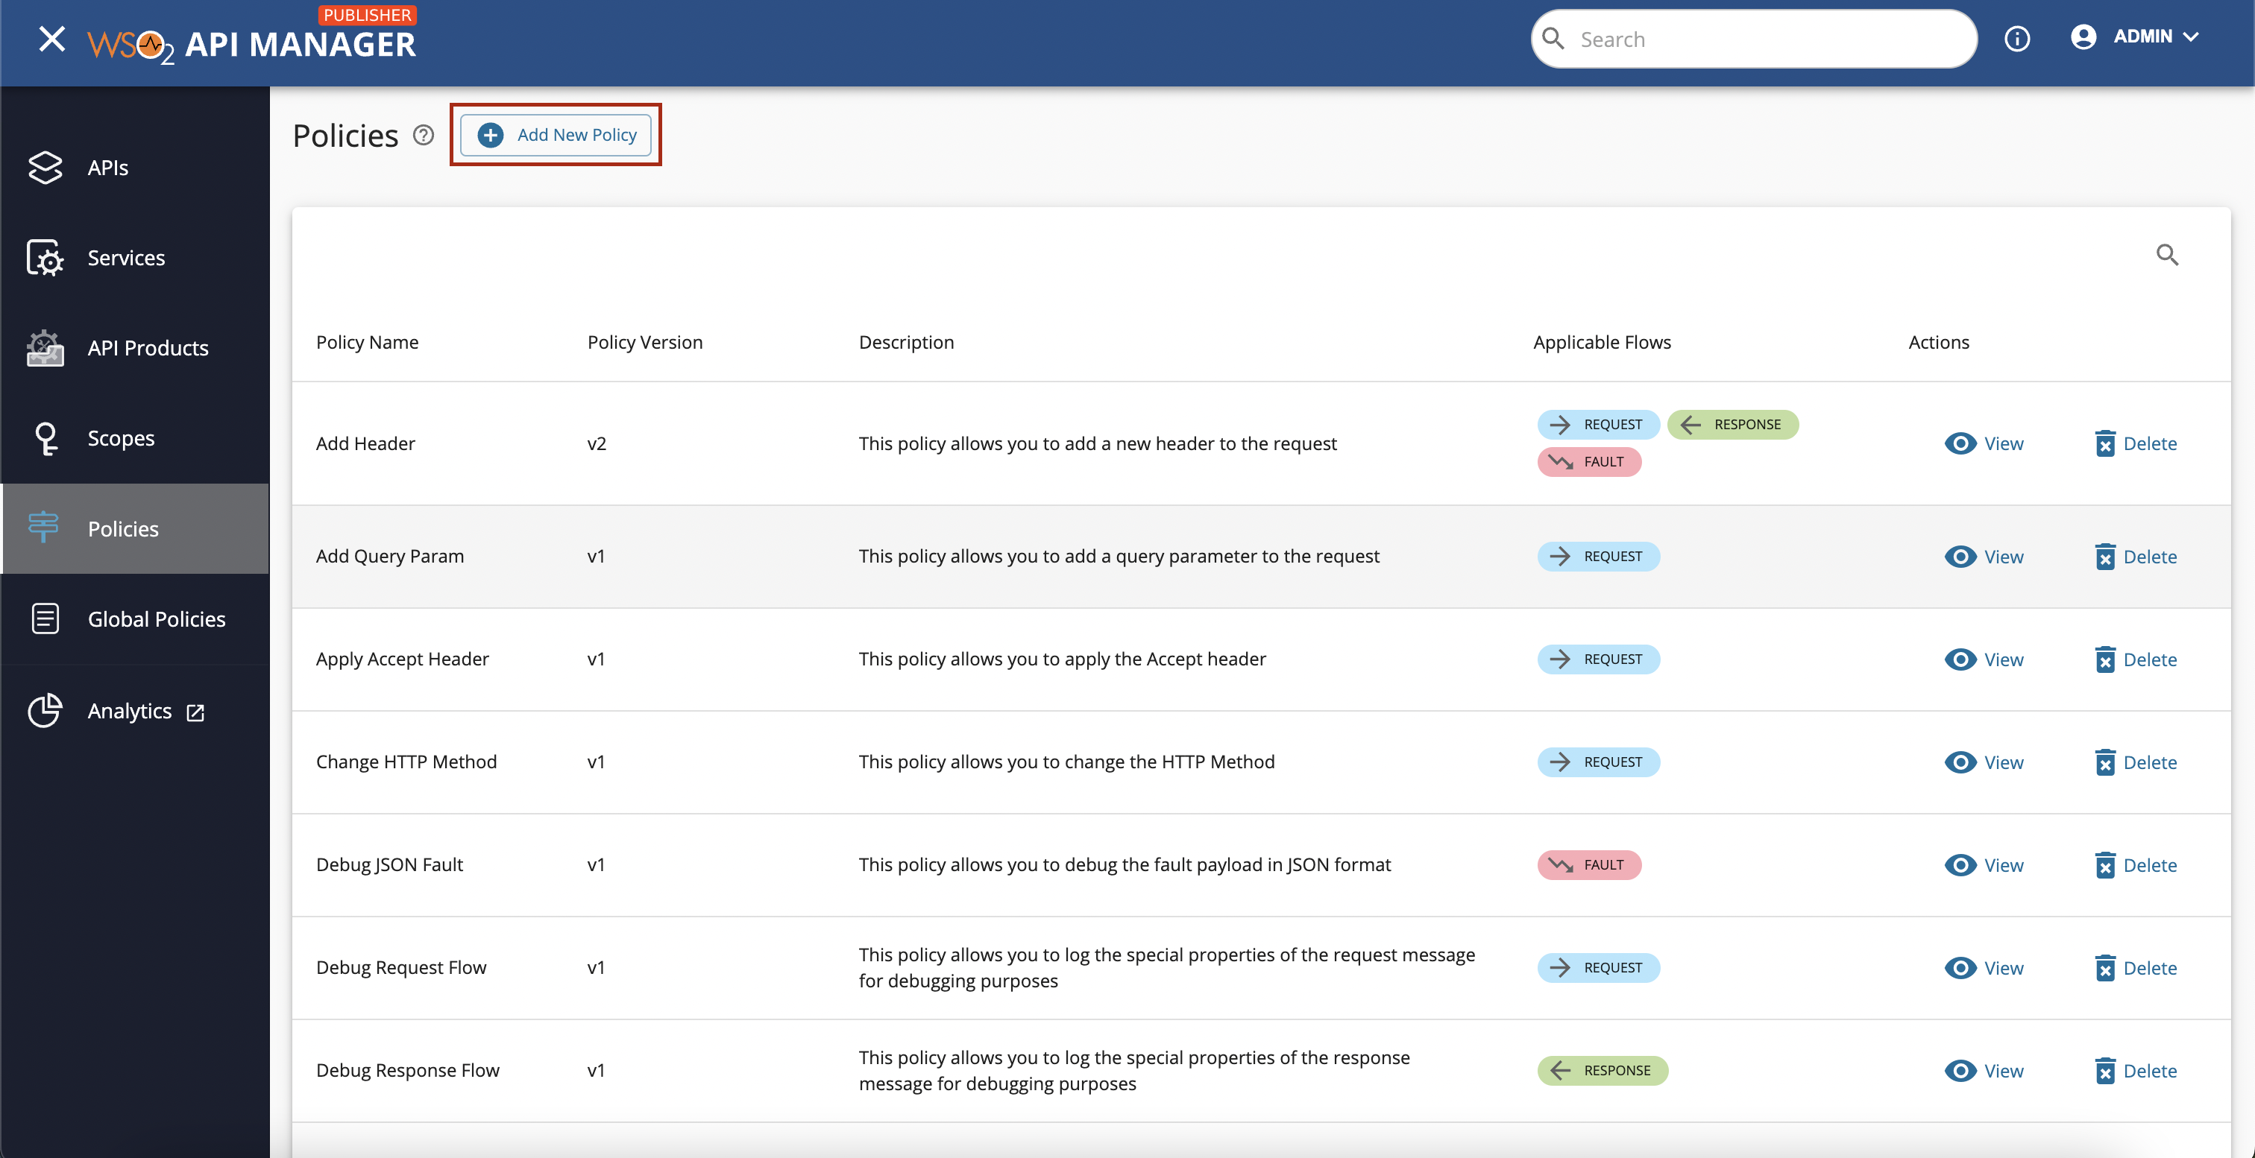Click the Change HTTP Method policy name
This screenshot has height=1158, width=2255.
click(x=406, y=762)
